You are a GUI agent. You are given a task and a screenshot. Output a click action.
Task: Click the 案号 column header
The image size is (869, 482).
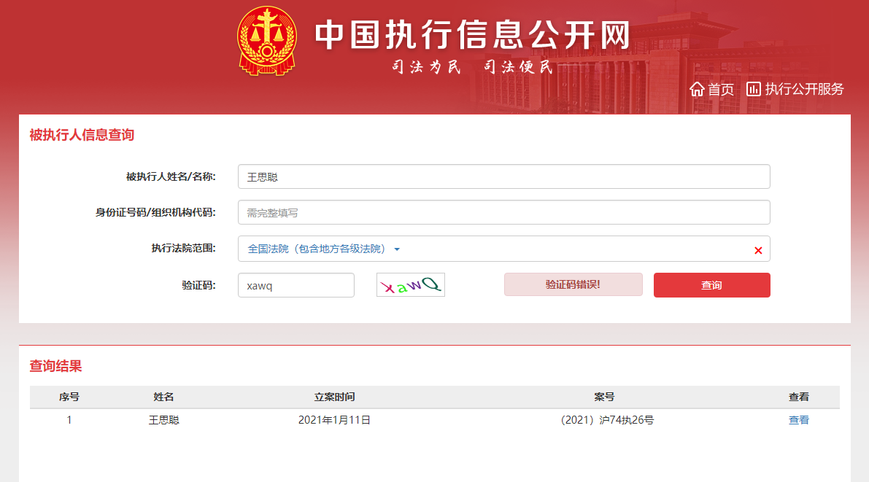(604, 397)
